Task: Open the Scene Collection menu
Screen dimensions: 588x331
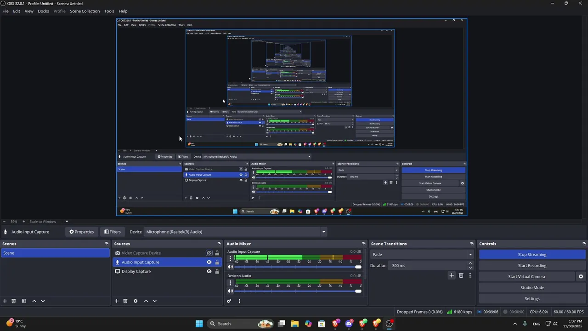Action: 85,11
